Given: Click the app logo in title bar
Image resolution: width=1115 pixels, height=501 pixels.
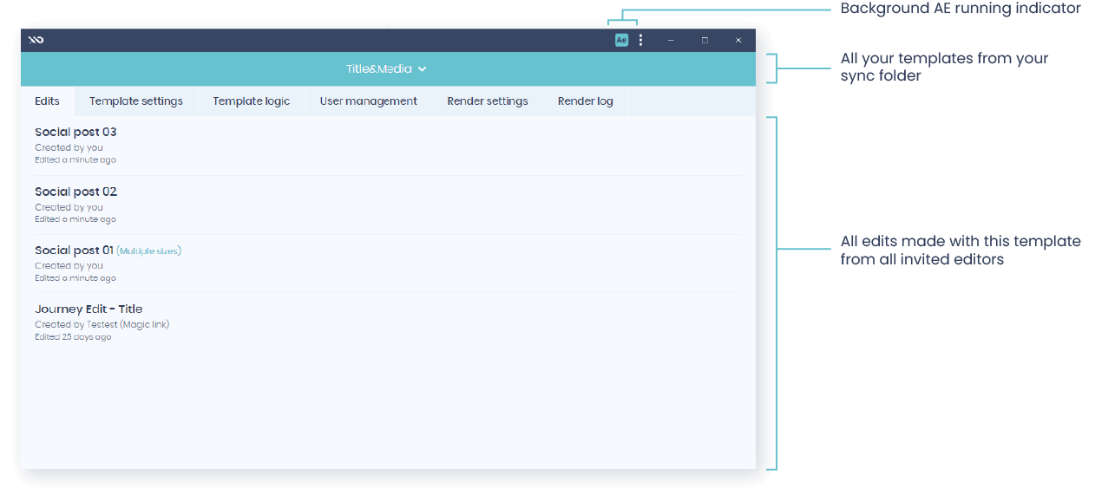Looking at the screenshot, I should (x=36, y=40).
